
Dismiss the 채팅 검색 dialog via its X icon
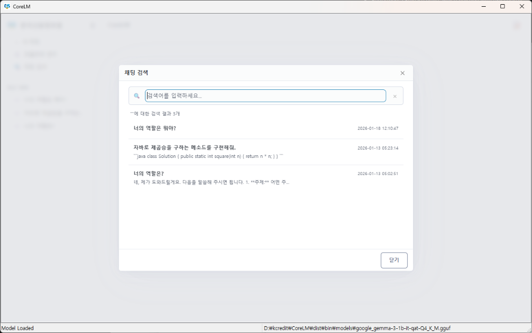(402, 73)
